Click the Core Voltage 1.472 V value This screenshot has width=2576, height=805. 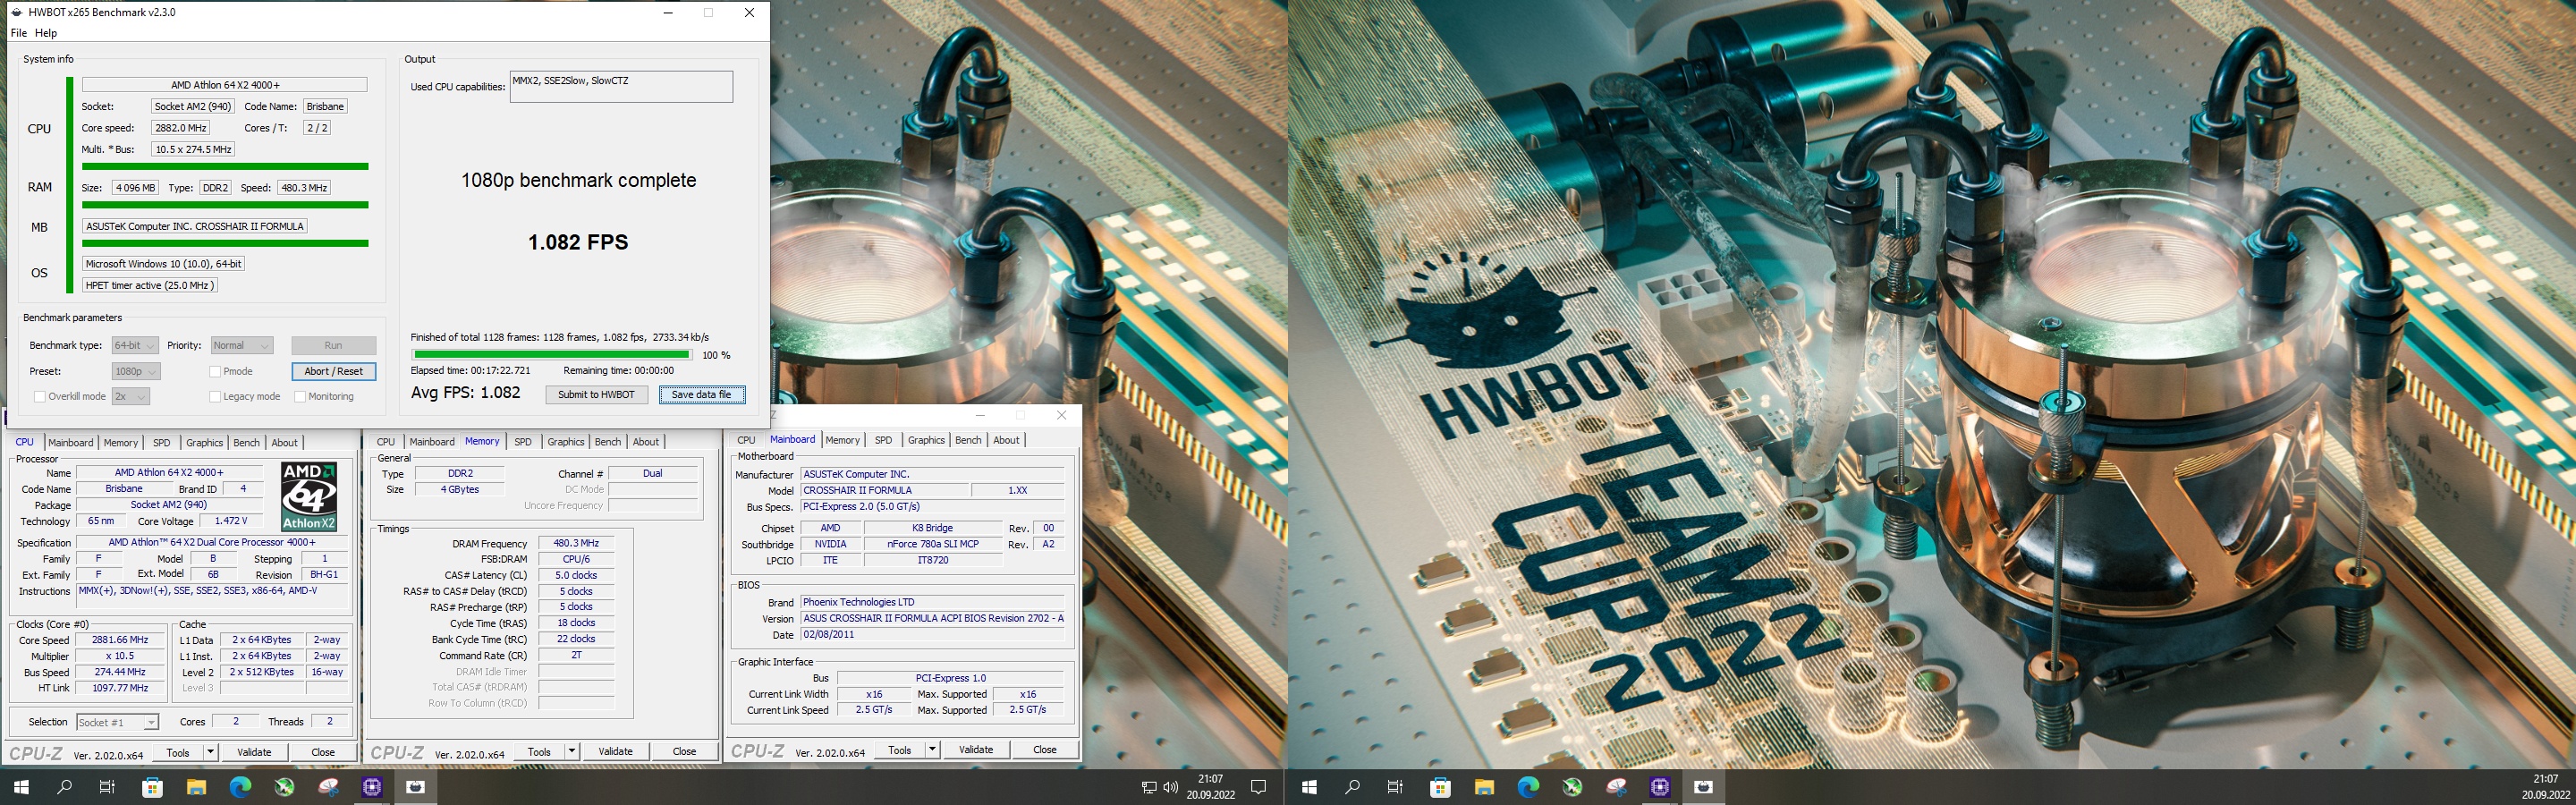231,521
